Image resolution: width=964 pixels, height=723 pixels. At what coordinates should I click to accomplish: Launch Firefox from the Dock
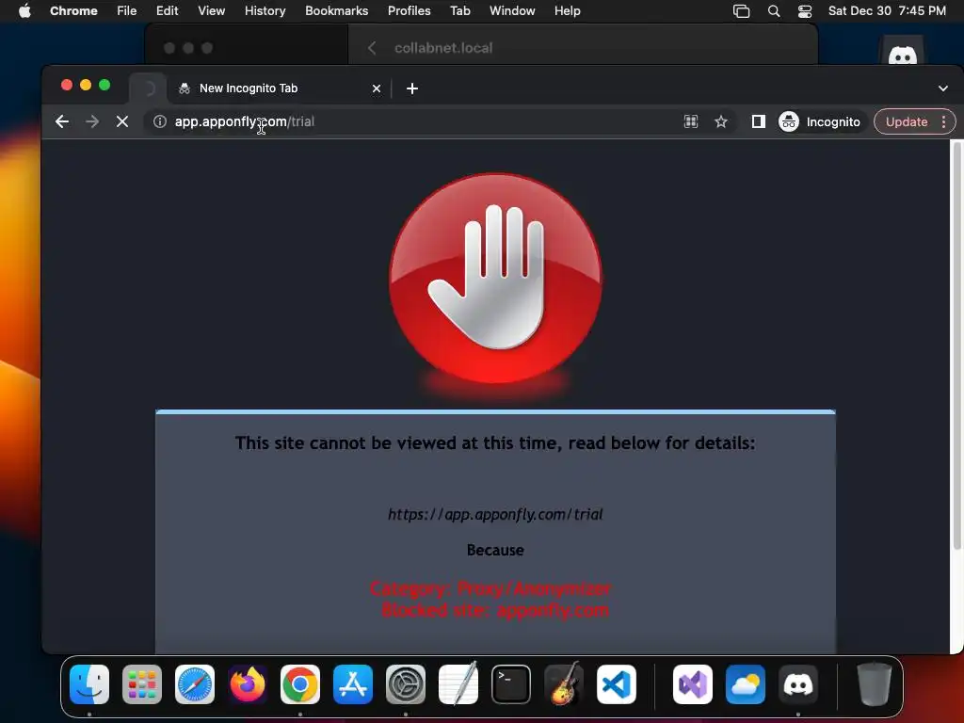click(x=248, y=684)
